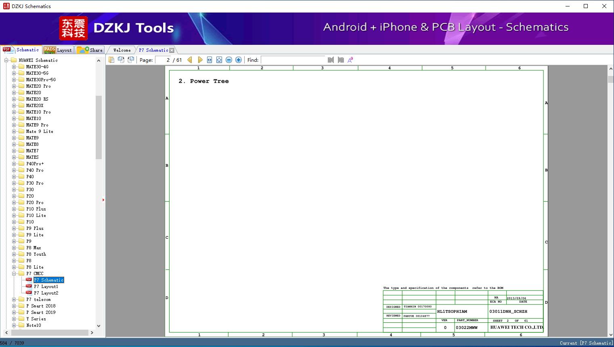Image resolution: width=614 pixels, height=347 pixels.
Task: Select the Mate 9 Lite folder
Action: (x=40, y=131)
